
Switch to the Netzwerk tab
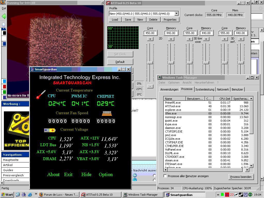223,89
